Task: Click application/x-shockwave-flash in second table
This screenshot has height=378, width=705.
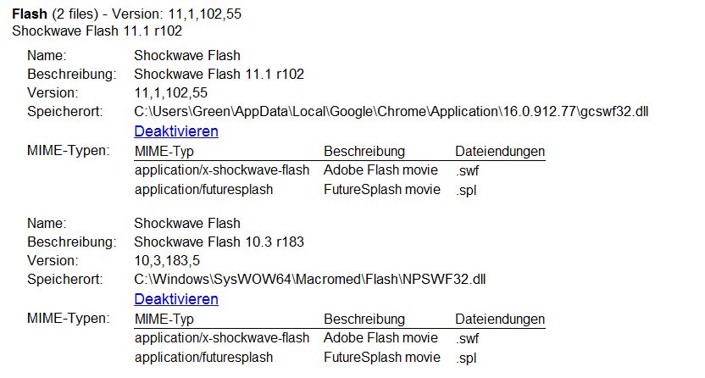Action: coord(222,338)
